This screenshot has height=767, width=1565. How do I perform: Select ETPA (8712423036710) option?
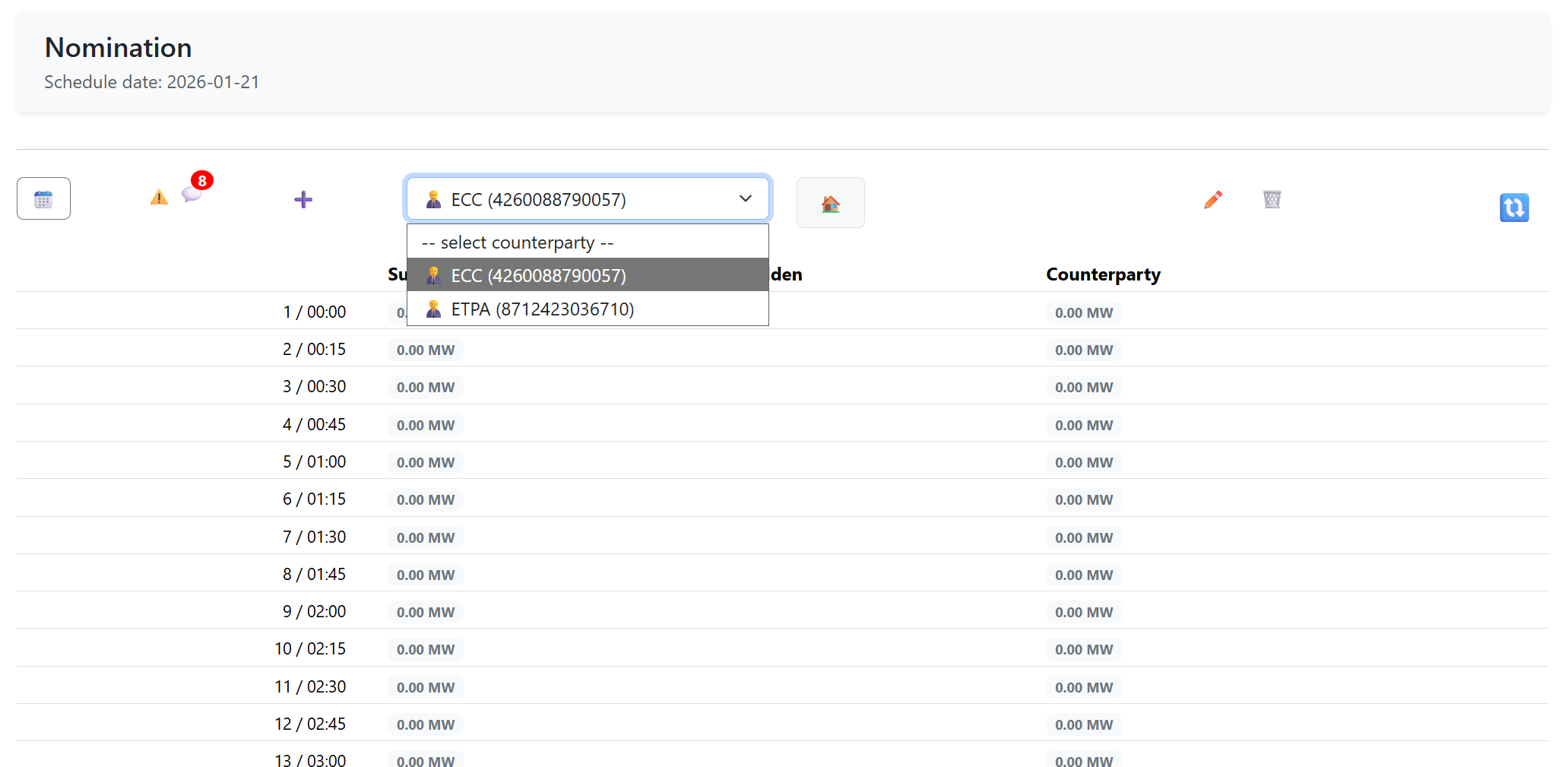pos(588,309)
